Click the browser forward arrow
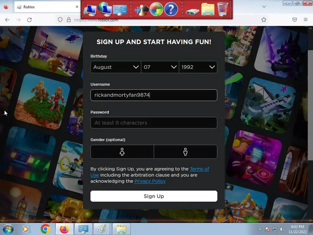 pos(18,20)
